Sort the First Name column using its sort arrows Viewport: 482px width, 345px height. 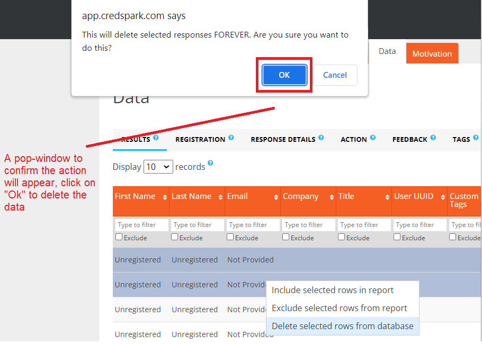(164, 196)
